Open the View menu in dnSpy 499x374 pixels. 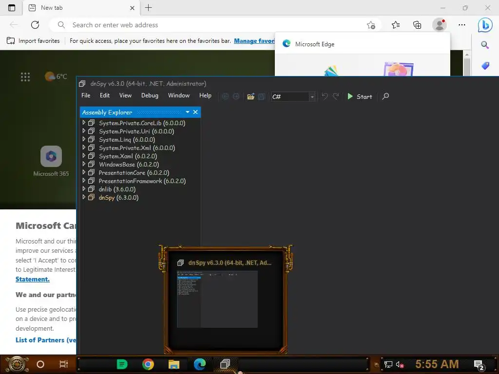click(x=125, y=95)
